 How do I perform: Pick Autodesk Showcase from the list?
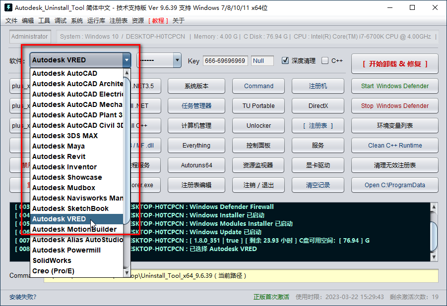click(77, 177)
